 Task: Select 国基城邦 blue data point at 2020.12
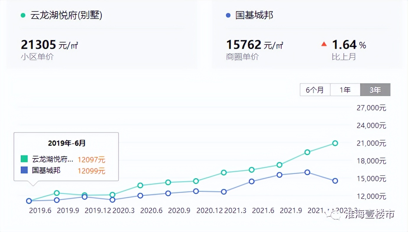point(196,191)
